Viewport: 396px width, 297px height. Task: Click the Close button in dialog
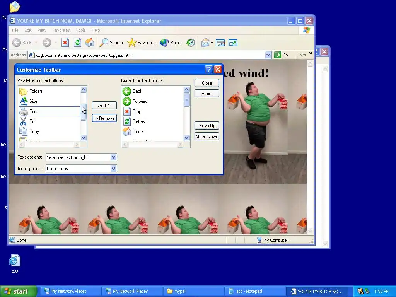tap(207, 83)
